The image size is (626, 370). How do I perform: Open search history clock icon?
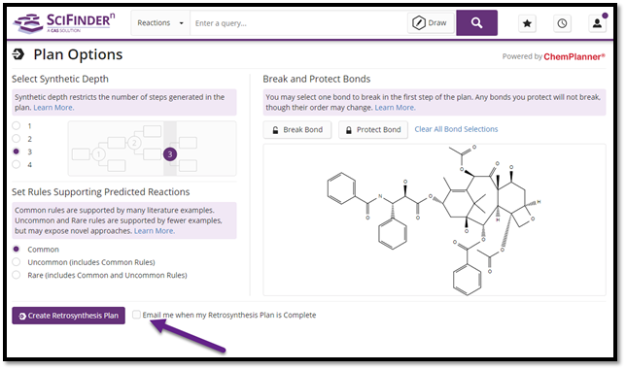[x=562, y=23]
